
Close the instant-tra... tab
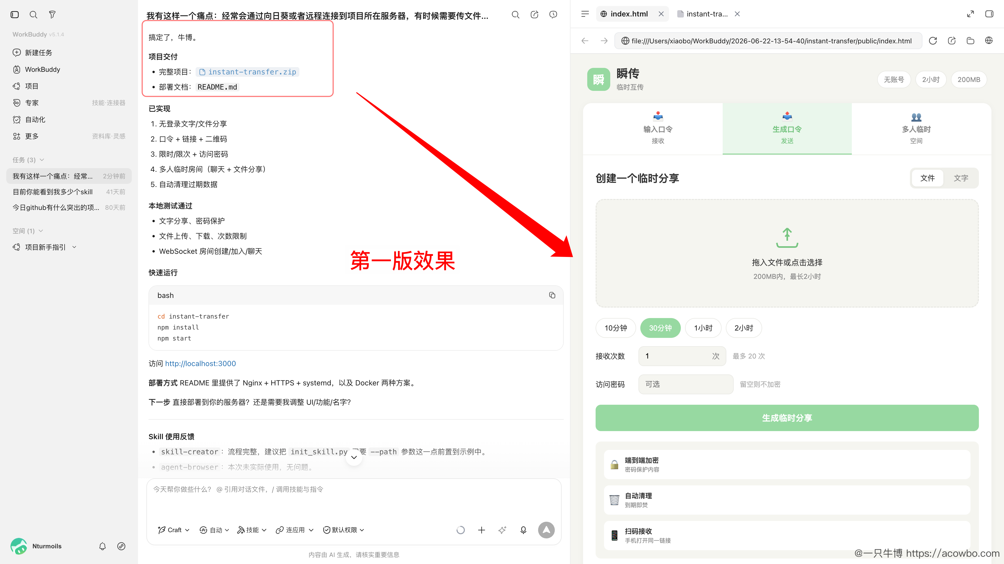(737, 14)
